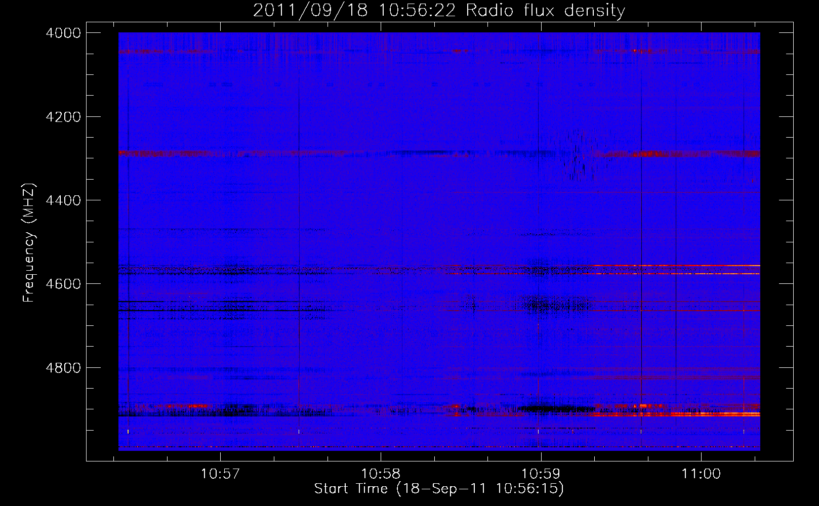
Task: Click the 10:59 time axis label
Action: pos(541,474)
